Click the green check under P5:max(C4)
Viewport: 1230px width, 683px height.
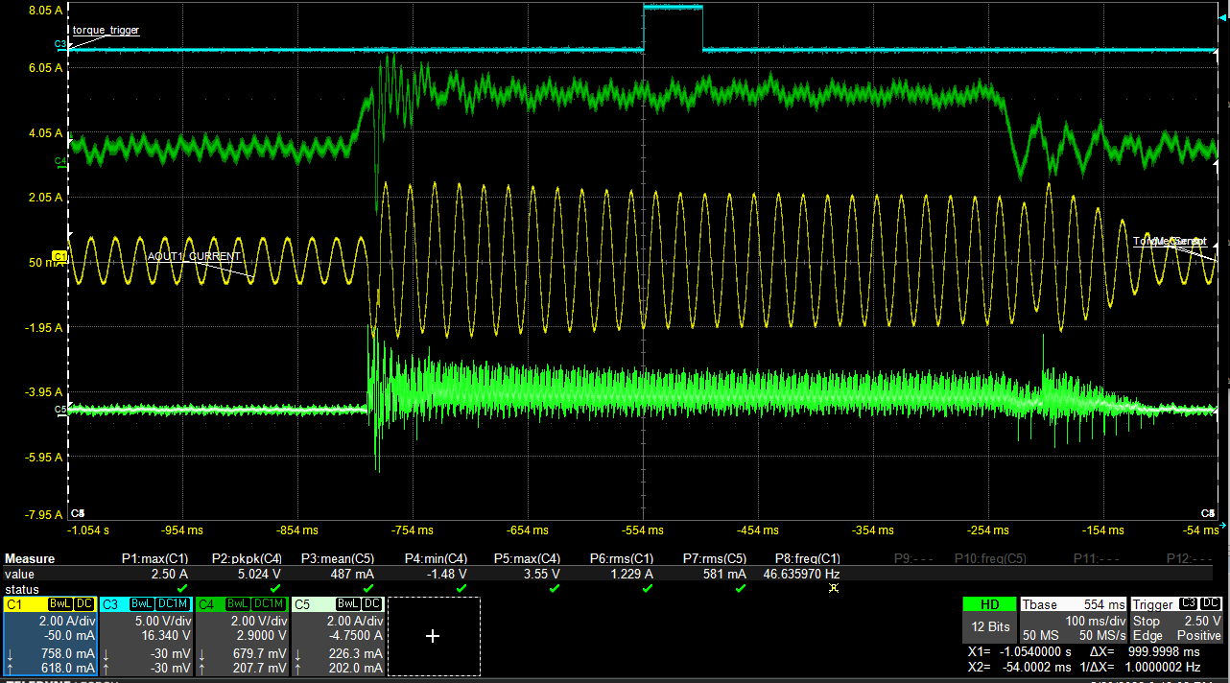point(554,587)
